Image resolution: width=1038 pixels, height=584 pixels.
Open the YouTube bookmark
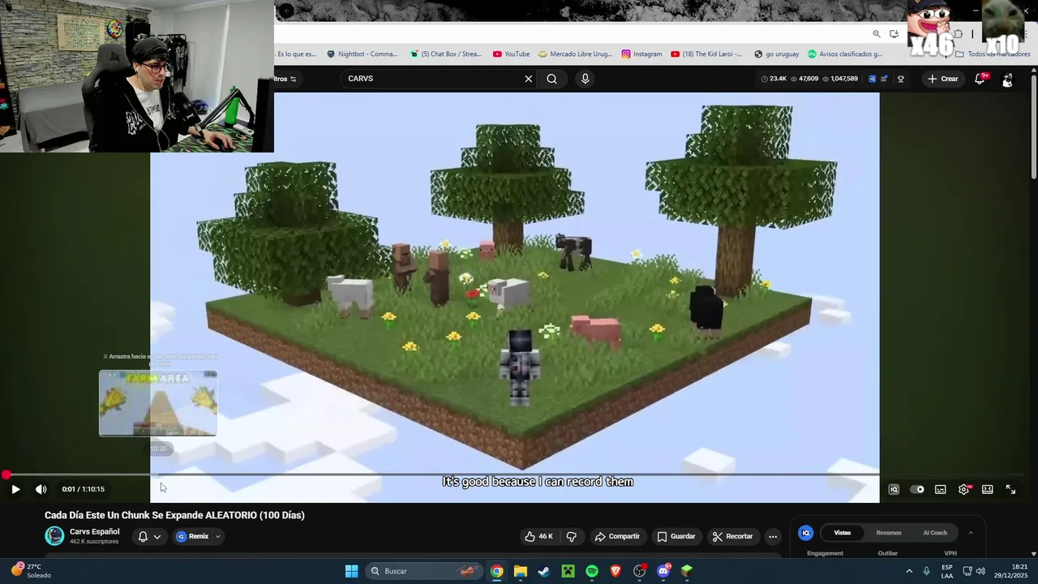511,54
